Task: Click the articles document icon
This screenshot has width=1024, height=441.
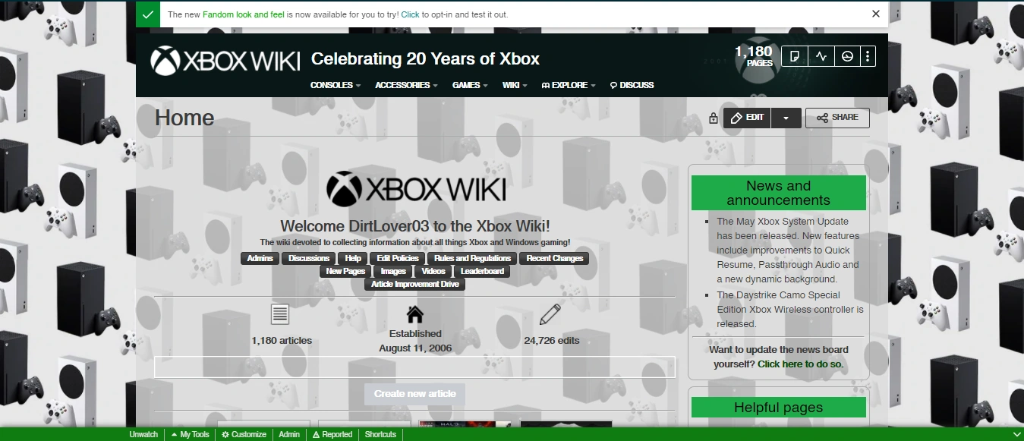Action: pyautogui.click(x=280, y=314)
